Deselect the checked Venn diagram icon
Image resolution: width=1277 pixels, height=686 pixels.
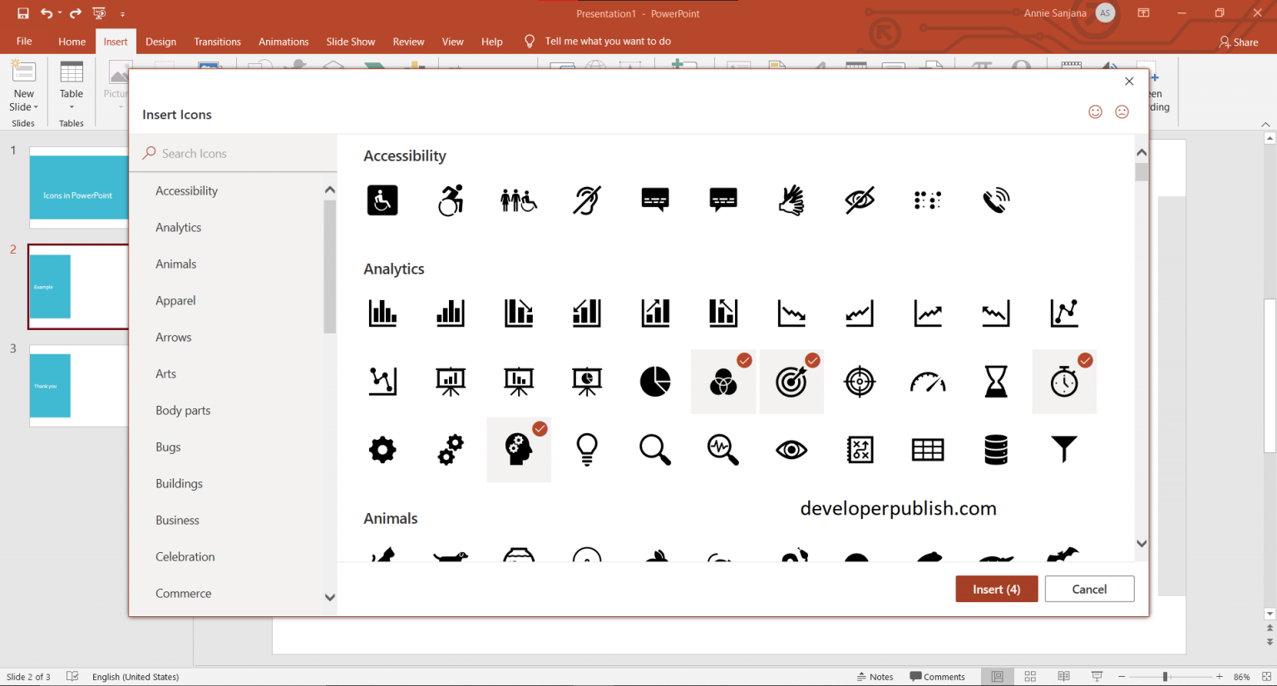pos(723,381)
